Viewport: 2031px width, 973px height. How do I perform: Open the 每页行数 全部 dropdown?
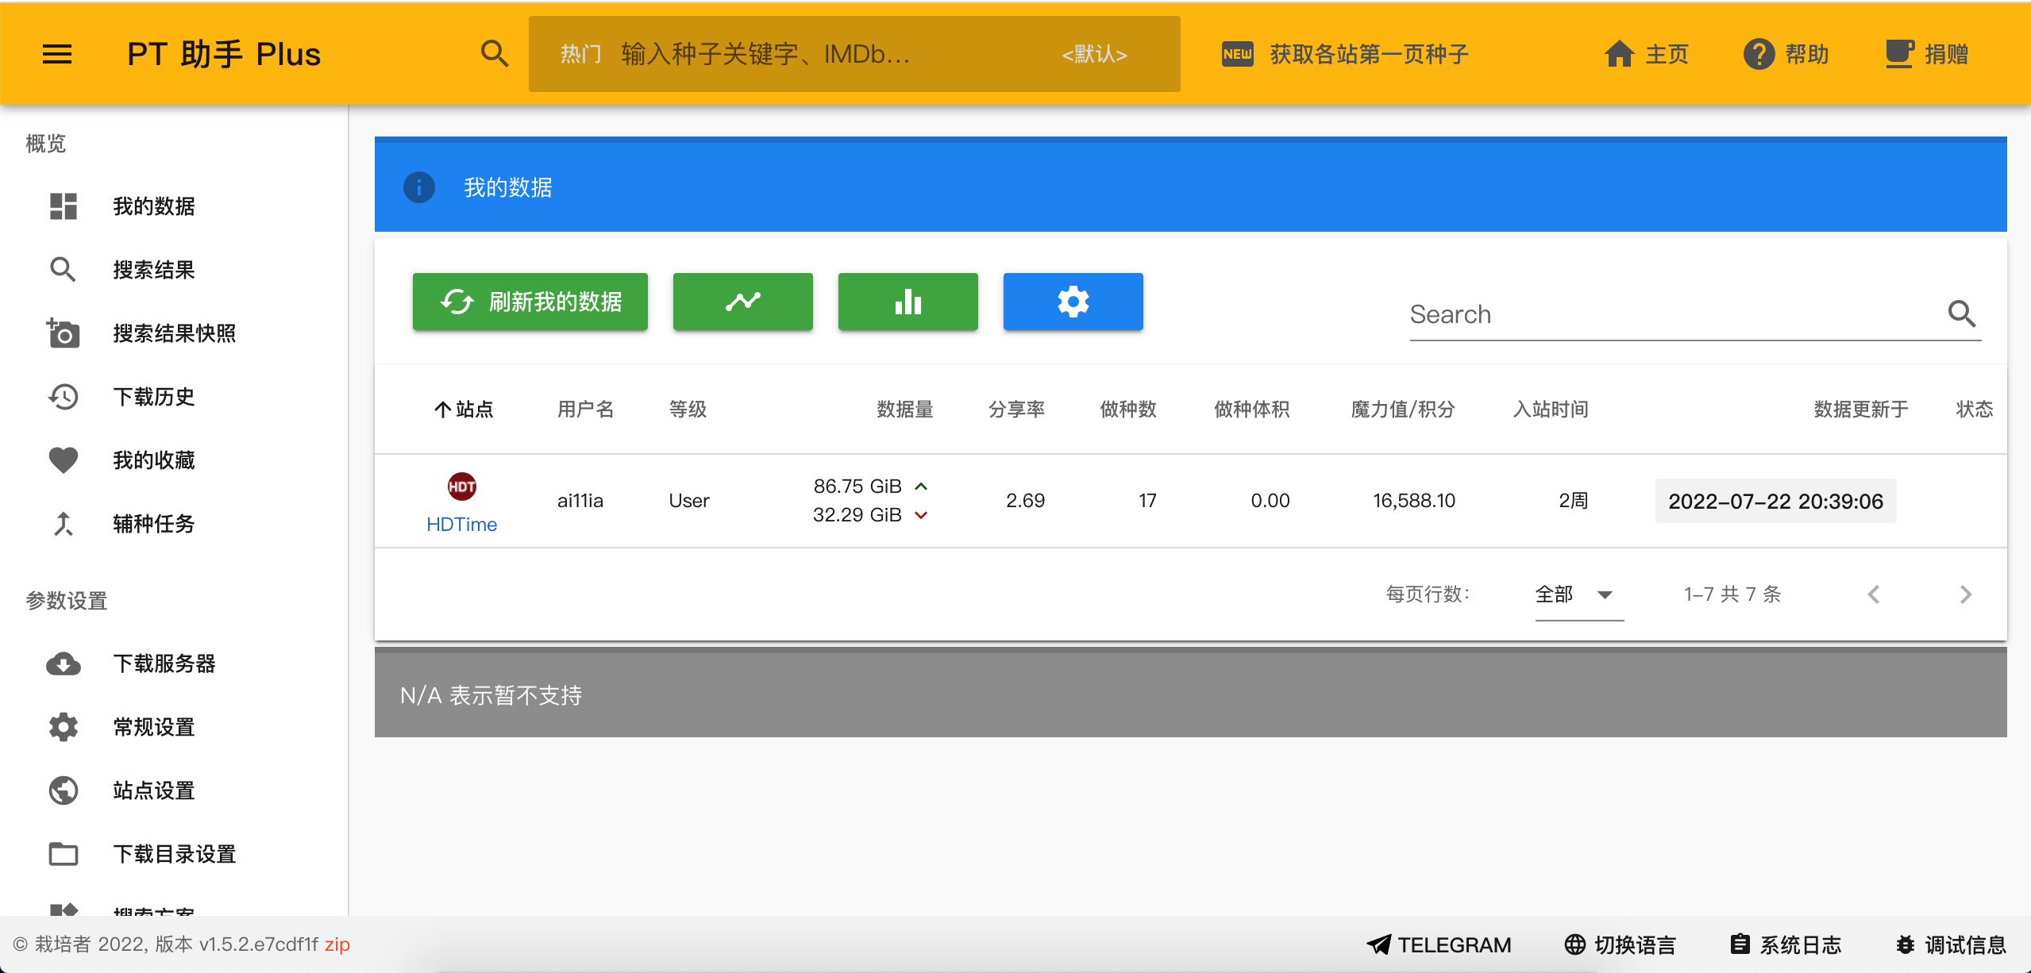pyautogui.click(x=1579, y=594)
